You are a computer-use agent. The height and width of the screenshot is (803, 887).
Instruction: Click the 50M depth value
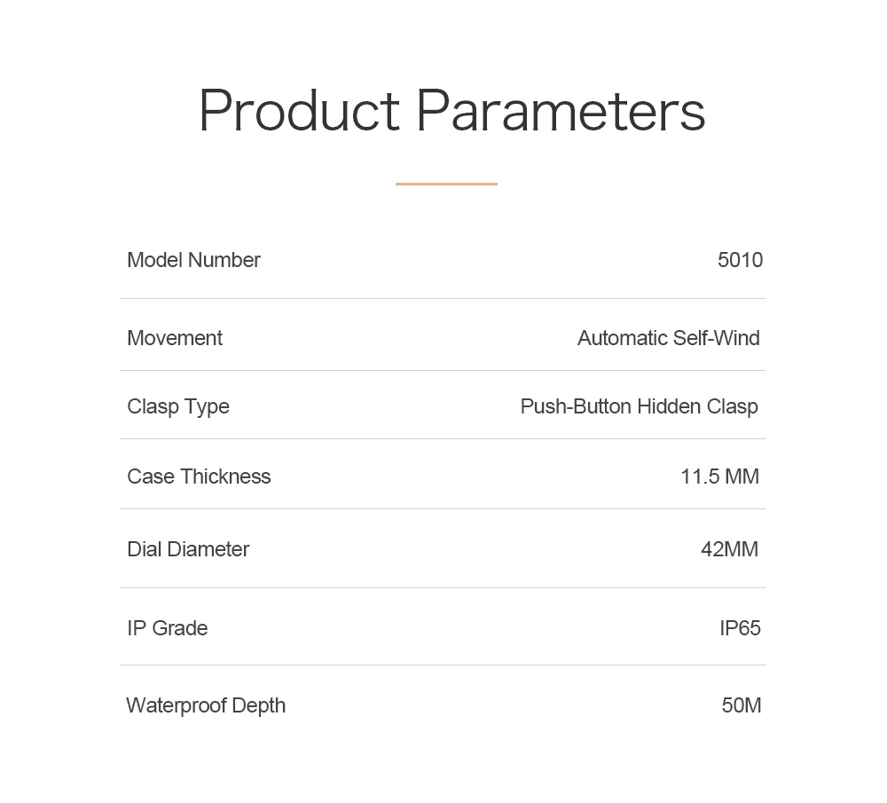[741, 705]
